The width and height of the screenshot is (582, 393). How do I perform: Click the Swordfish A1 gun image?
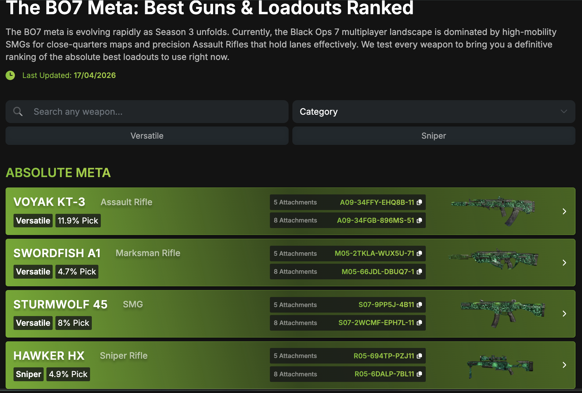(x=494, y=260)
